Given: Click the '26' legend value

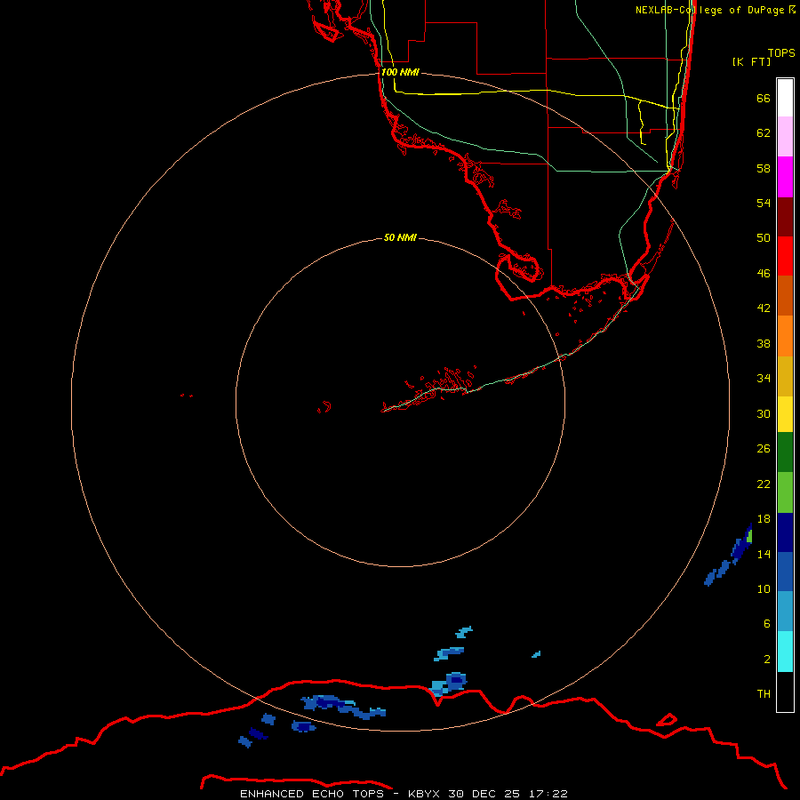Looking at the screenshot, I should pyautogui.click(x=764, y=449).
